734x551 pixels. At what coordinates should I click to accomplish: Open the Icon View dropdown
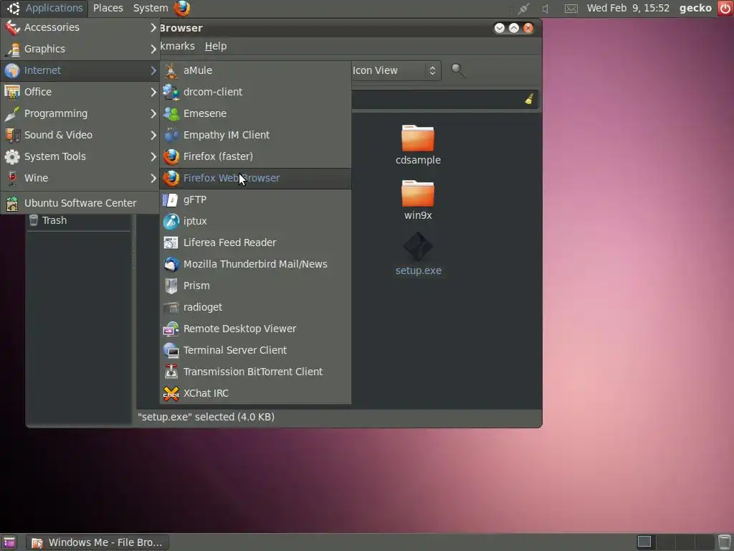tap(396, 70)
